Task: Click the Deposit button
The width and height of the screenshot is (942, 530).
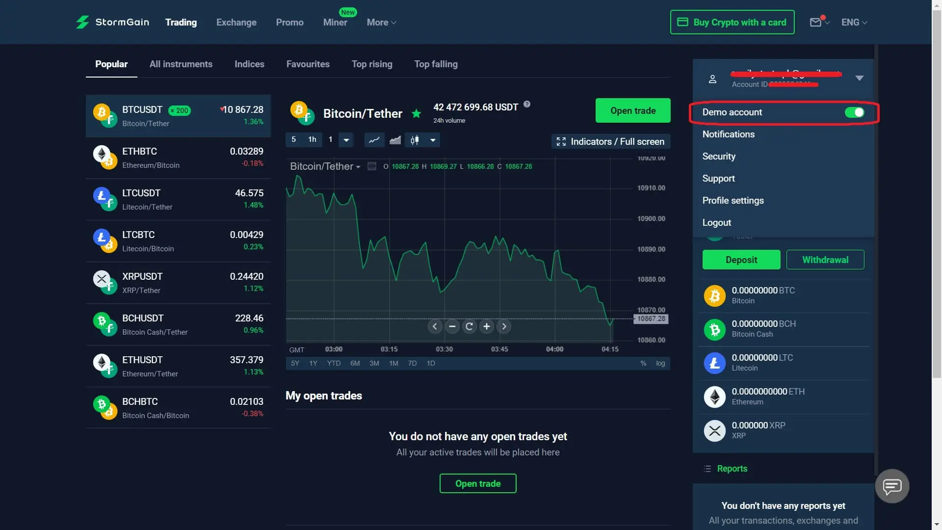Action: [741, 260]
